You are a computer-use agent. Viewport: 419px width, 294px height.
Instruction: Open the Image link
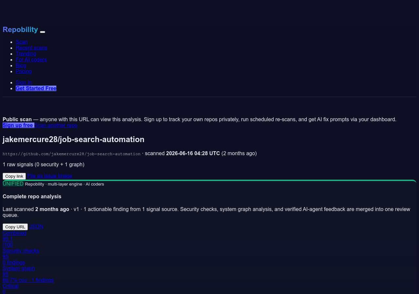click(65, 176)
